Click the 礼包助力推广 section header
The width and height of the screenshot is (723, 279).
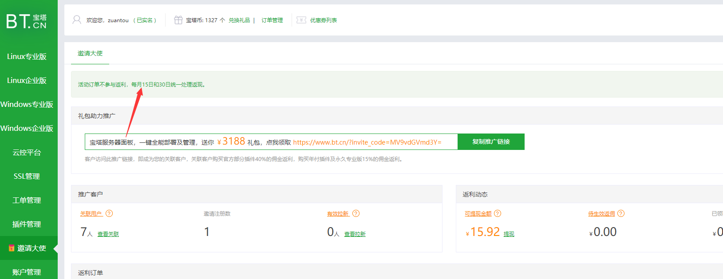[97, 116]
